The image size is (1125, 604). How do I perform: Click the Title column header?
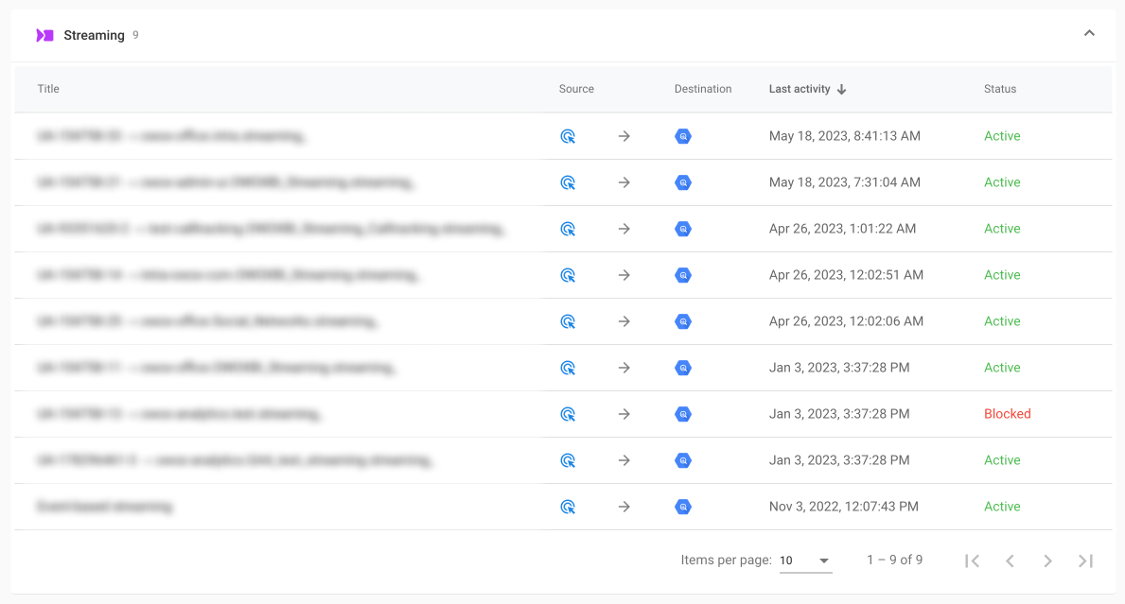tap(48, 89)
